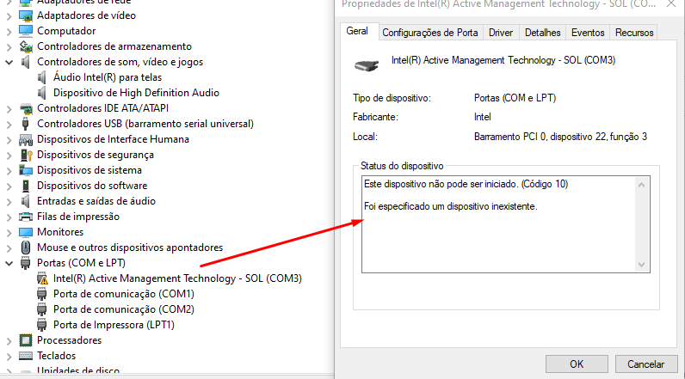Click the Dispositivos de sistema icon
The image size is (685, 379).
tap(26, 170)
